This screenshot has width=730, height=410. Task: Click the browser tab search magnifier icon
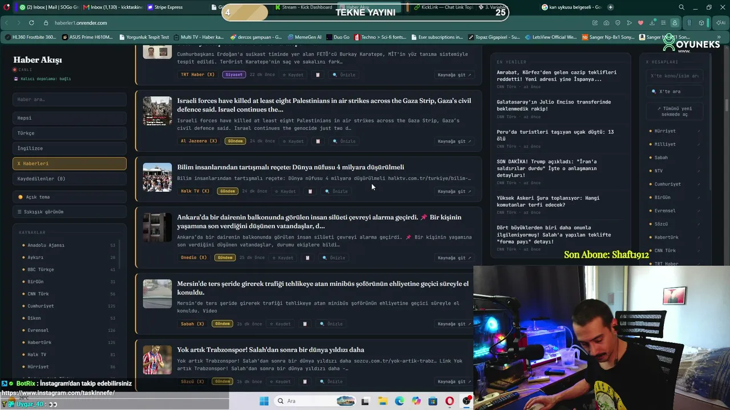pos(682,7)
